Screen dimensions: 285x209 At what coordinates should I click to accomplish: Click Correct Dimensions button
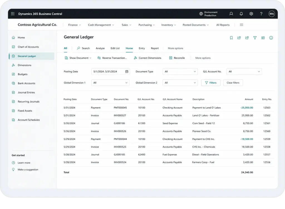click(x=148, y=58)
